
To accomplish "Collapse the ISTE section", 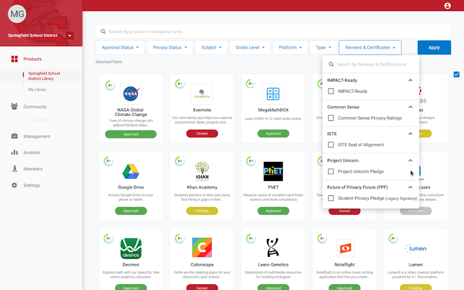I will (411, 134).
